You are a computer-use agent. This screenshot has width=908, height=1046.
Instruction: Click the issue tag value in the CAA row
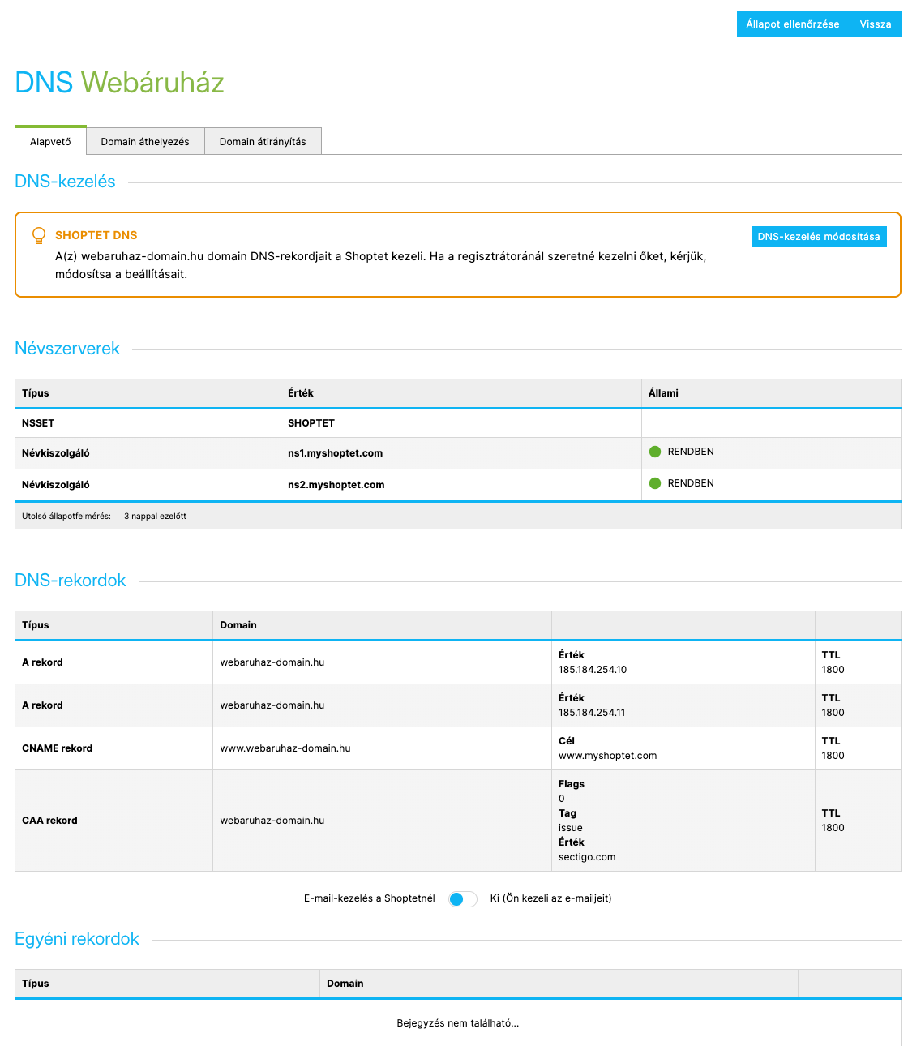(x=571, y=828)
